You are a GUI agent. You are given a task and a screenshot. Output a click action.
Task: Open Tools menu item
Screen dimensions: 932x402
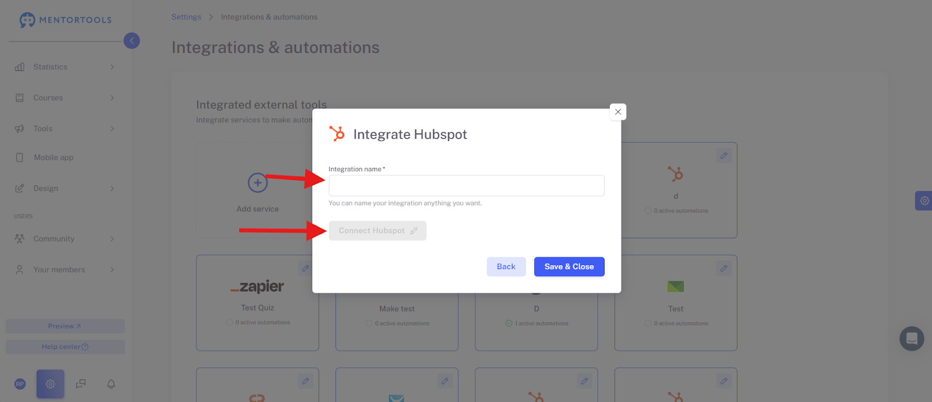point(43,129)
